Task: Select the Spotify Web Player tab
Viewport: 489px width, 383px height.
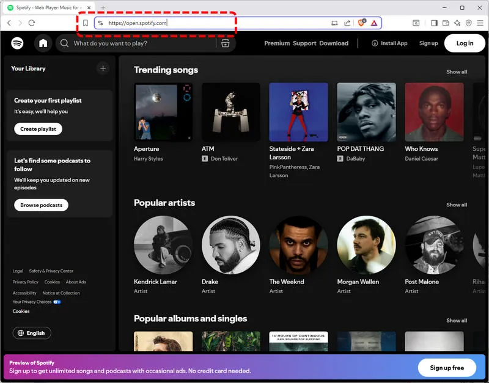Action: click(43, 8)
